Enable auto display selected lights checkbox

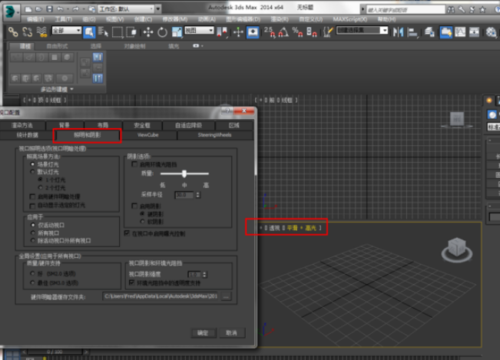32,205
